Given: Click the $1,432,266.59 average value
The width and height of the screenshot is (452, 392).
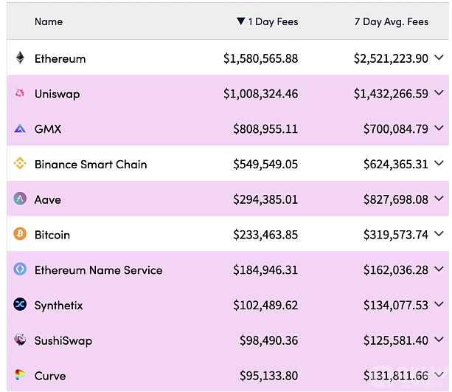Looking at the screenshot, I should 392,94.
